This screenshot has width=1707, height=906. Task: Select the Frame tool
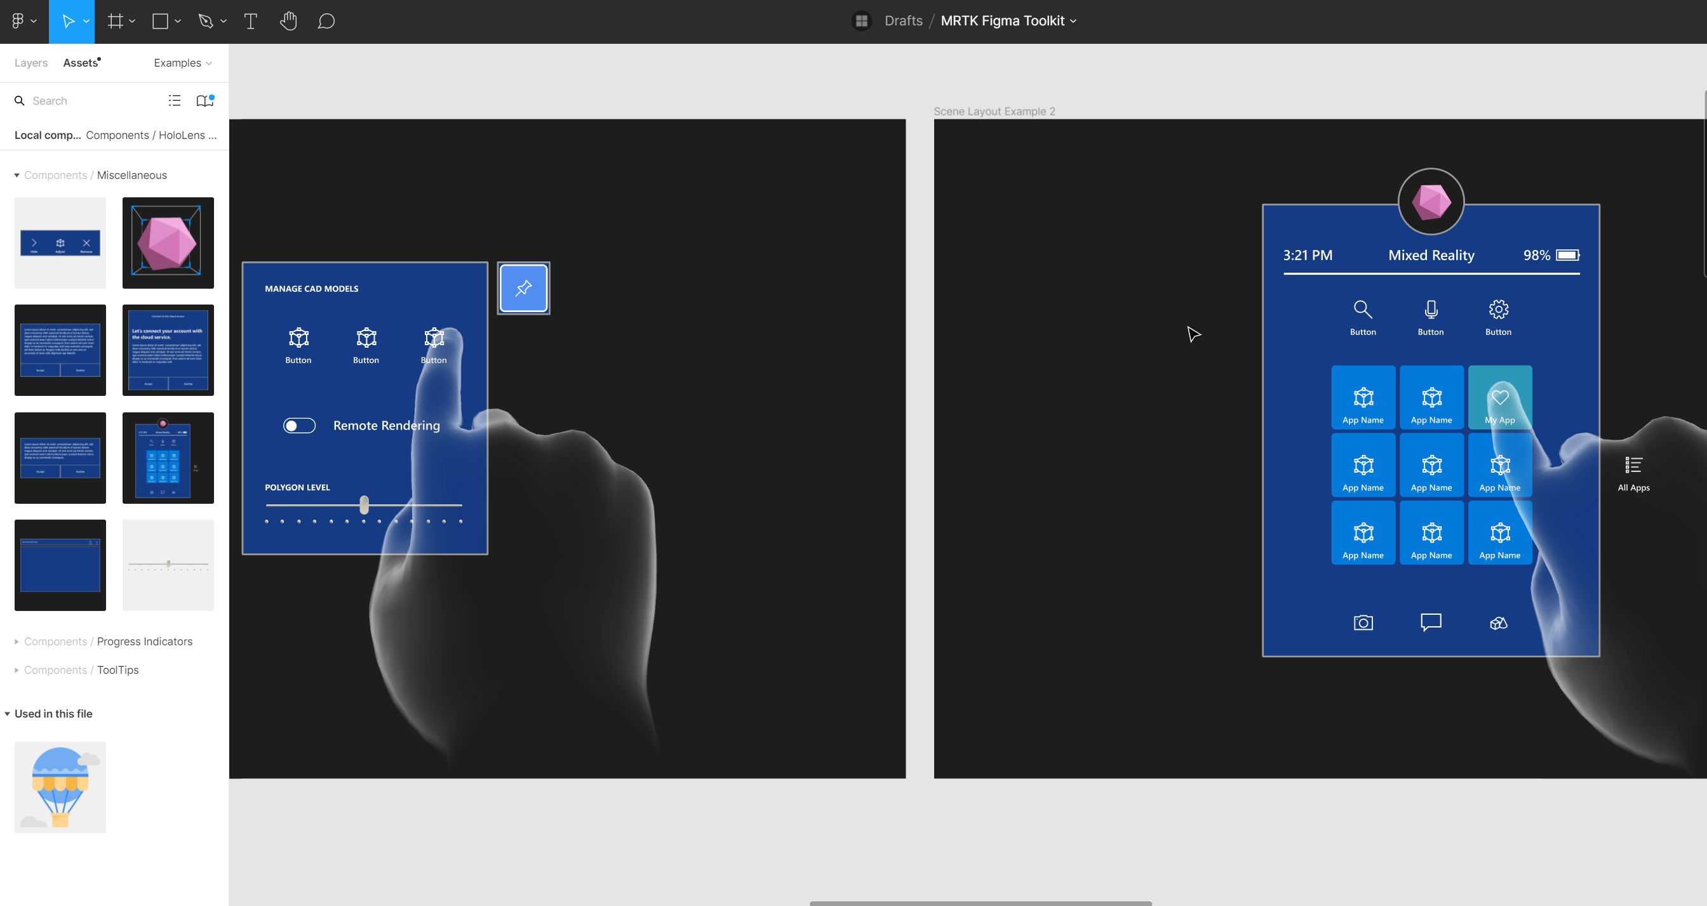114,20
